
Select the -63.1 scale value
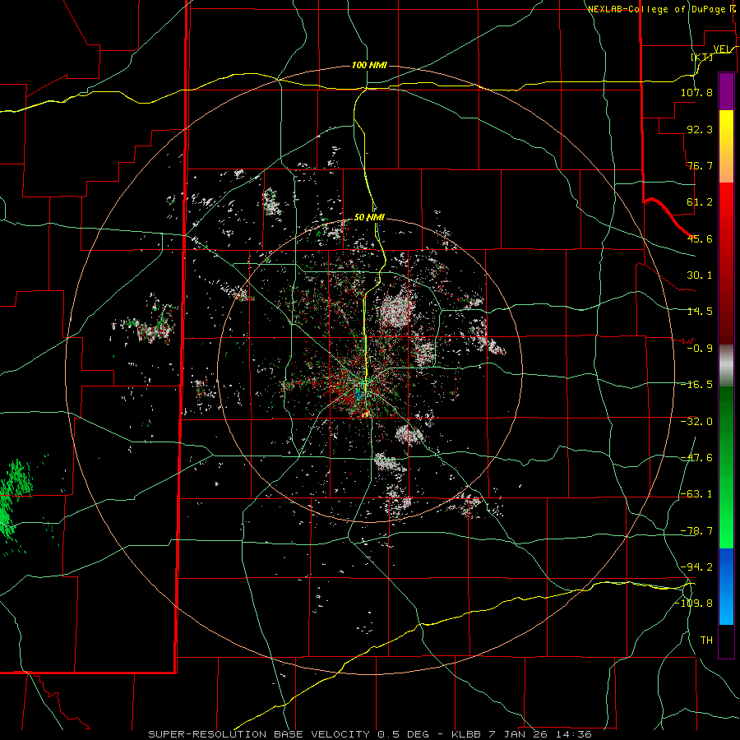[x=696, y=494]
